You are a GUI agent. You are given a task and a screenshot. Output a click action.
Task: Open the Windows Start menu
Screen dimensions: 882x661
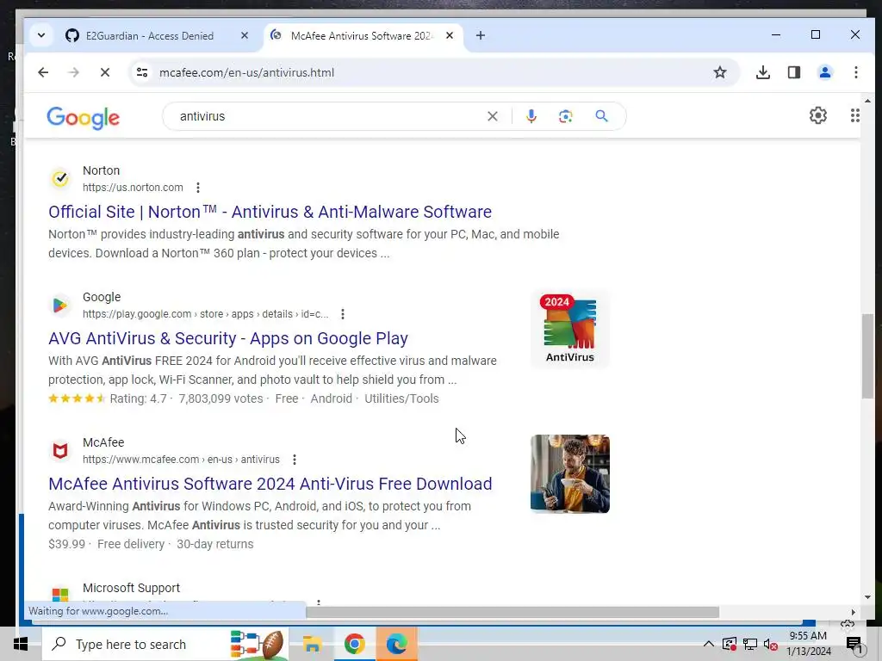click(21, 644)
